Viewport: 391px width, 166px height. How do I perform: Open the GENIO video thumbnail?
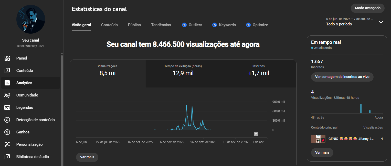click(318, 139)
